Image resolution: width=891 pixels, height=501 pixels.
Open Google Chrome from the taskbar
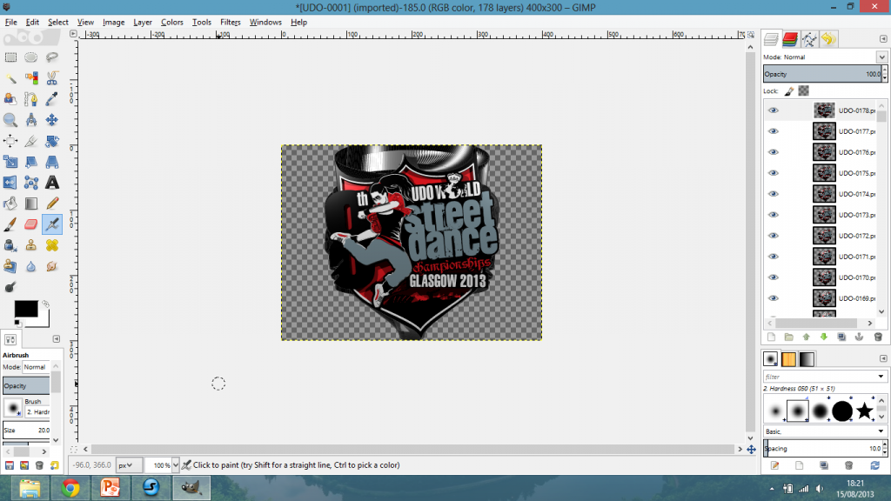pyautogui.click(x=70, y=488)
